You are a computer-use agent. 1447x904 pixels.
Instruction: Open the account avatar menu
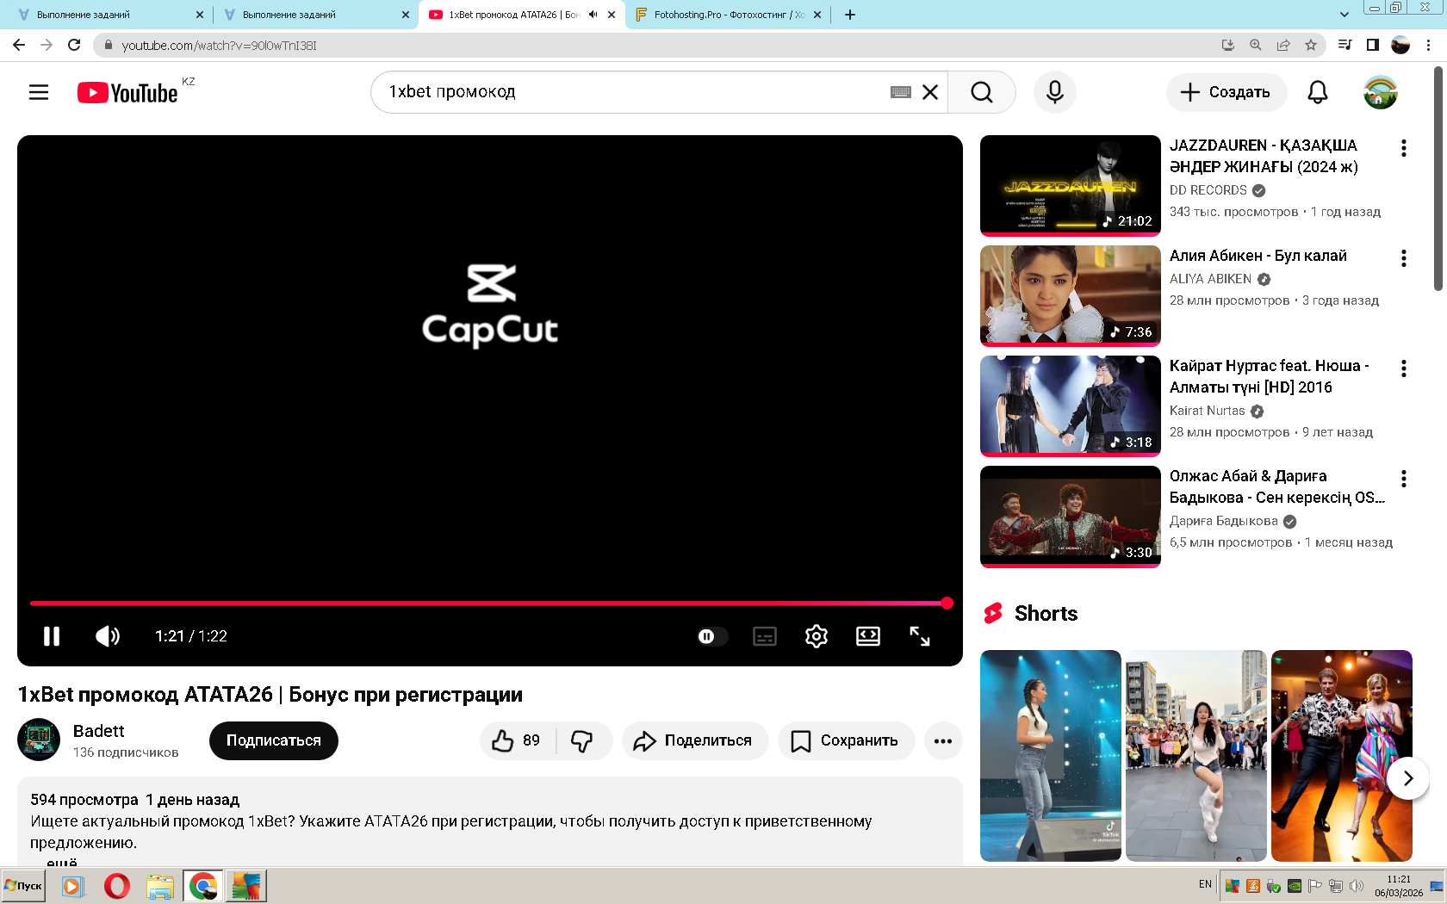pos(1381,92)
